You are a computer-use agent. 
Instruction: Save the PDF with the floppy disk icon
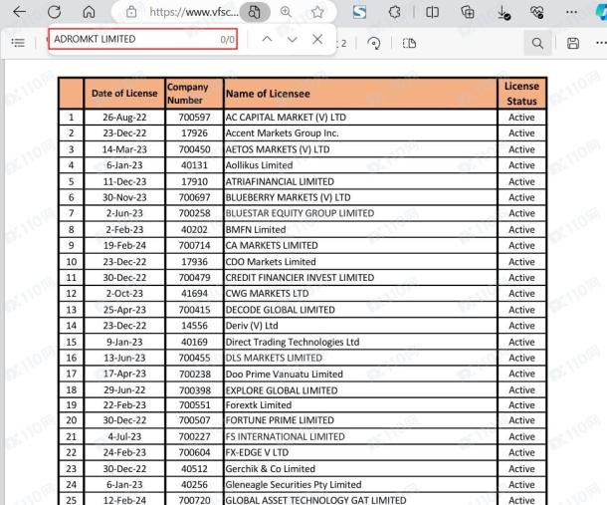[573, 43]
